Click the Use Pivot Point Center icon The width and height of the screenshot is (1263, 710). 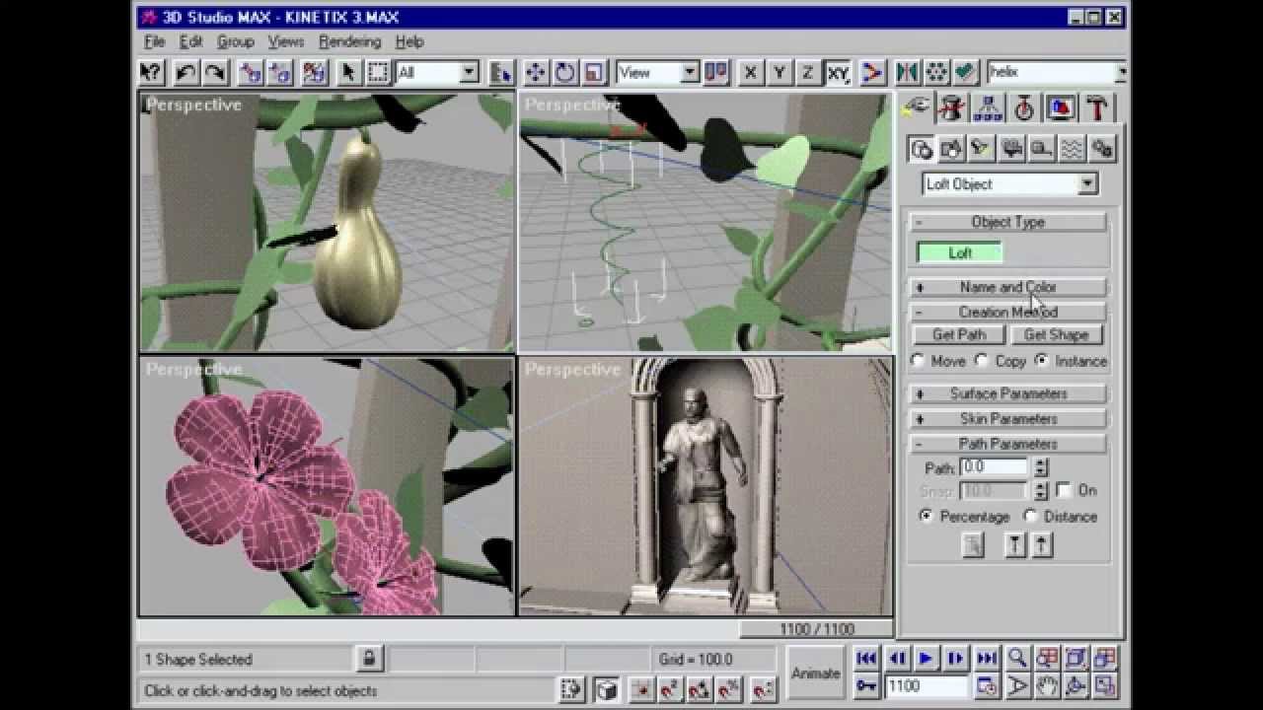click(x=716, y=72)
